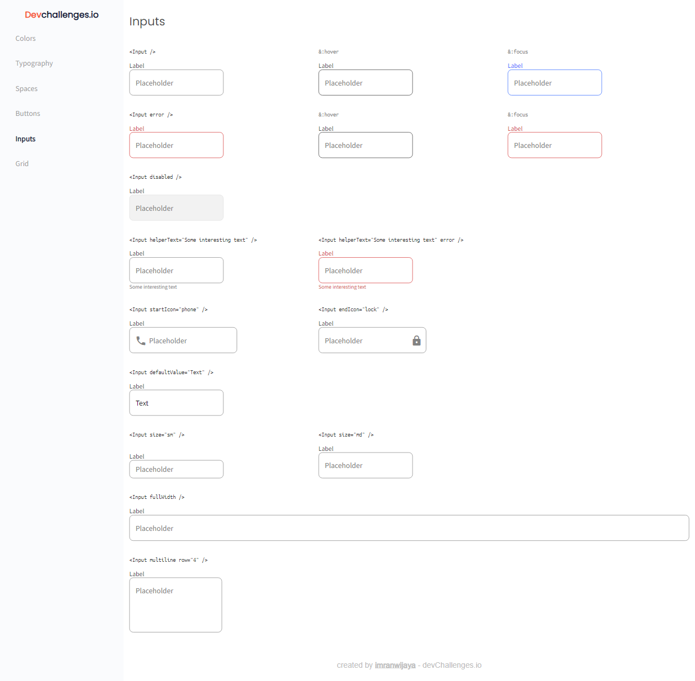
Task: Click the <Input error /> red field
Action: pyautogui.click(x=177, y=145)
